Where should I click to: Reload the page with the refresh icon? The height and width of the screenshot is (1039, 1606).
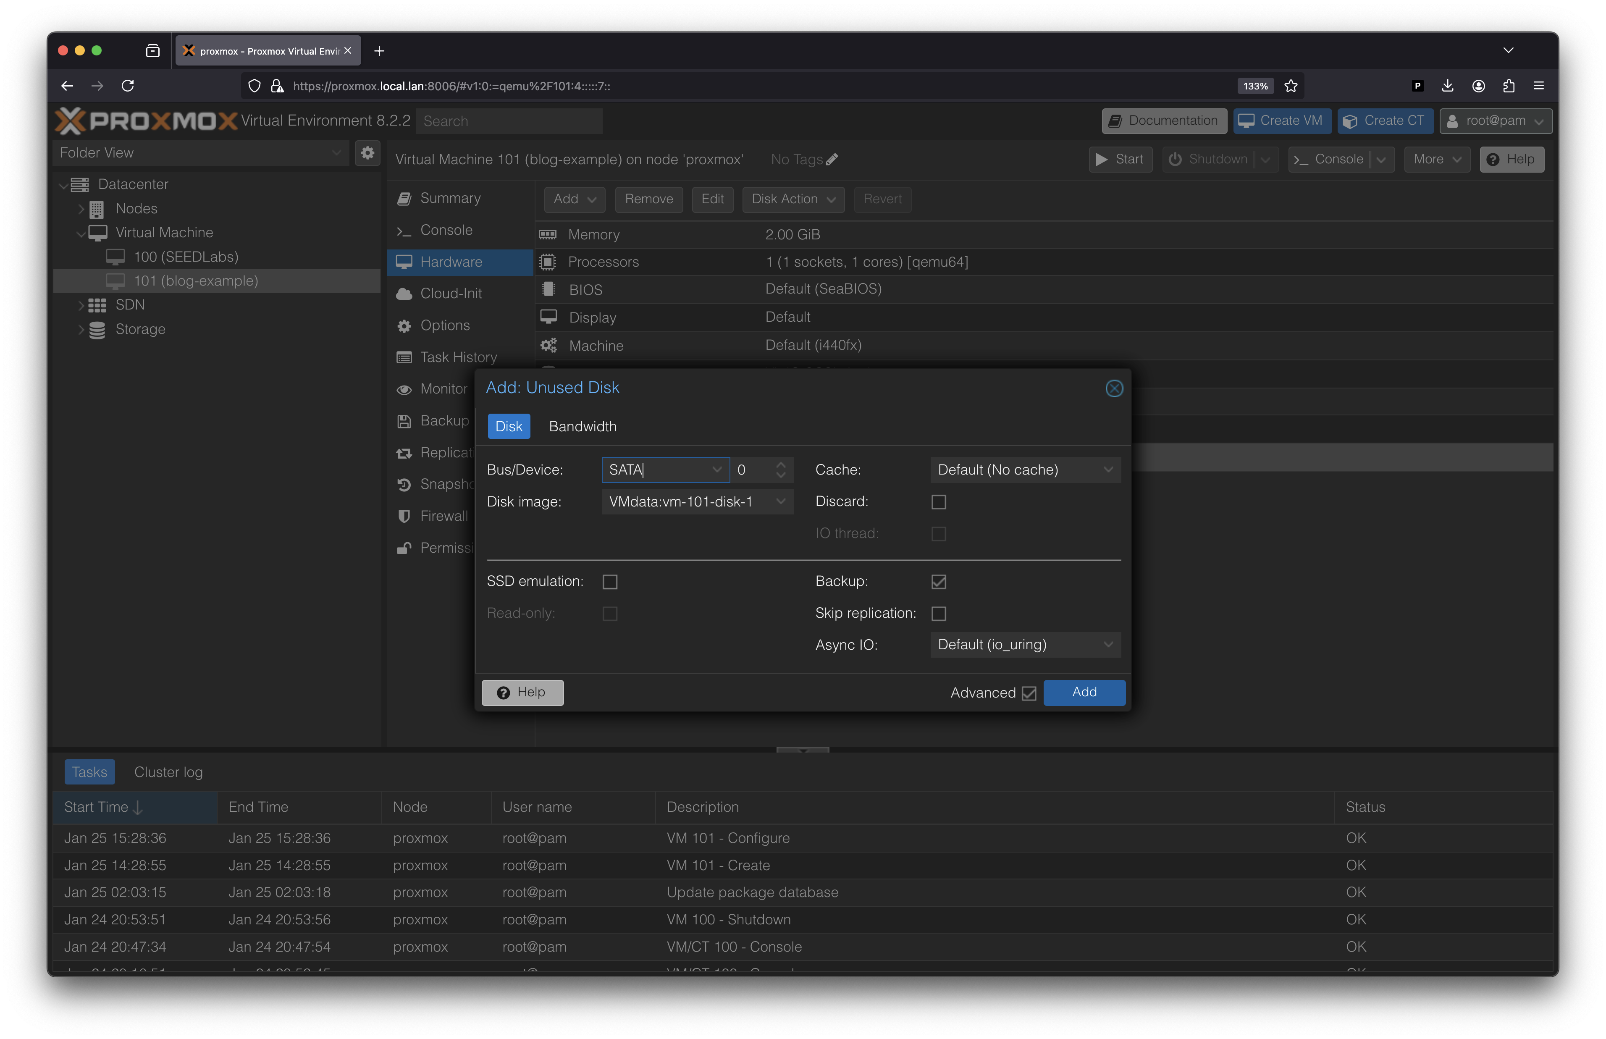(x=128, y=86)
